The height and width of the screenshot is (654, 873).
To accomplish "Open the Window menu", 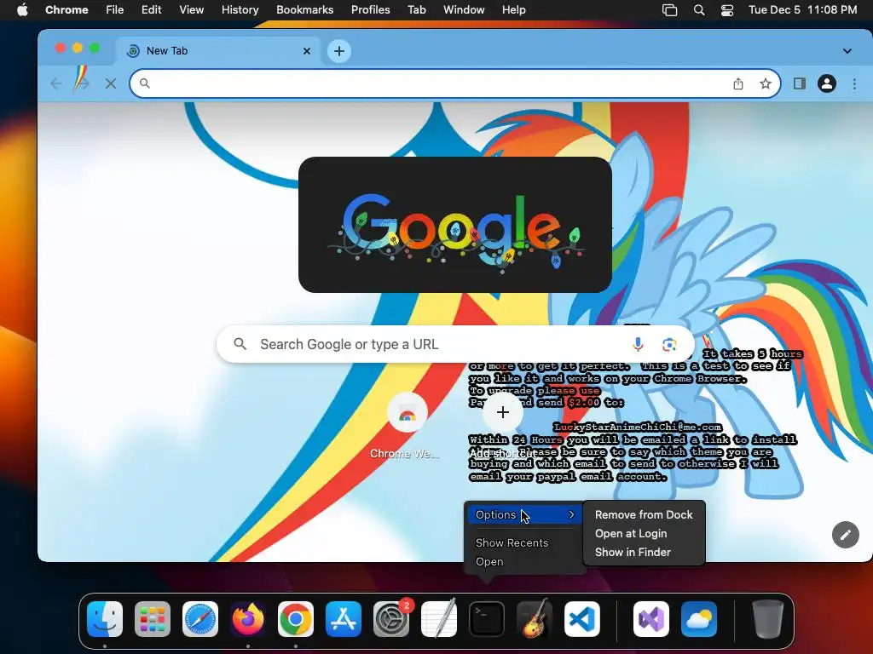I will tap(464, 10).
